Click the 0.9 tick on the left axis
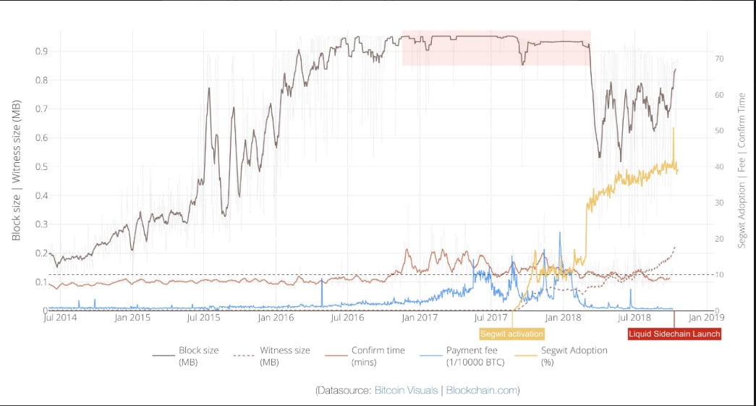The width and height of the screenshot is (756, 406). click(41, 51)
